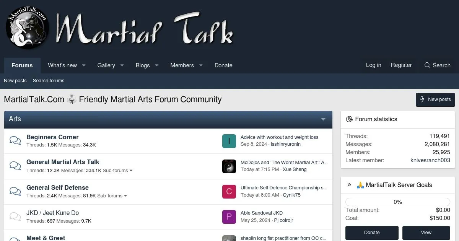Click the Forum statistics pie chart icon
This screenshot has height=241, width=459.
tap(349, 119)
